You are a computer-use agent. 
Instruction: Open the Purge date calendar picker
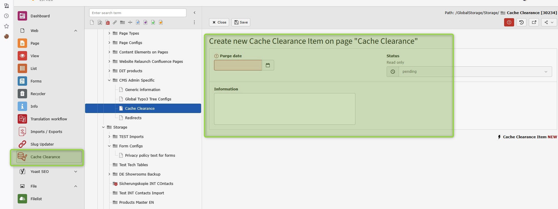tap(268, 65)
